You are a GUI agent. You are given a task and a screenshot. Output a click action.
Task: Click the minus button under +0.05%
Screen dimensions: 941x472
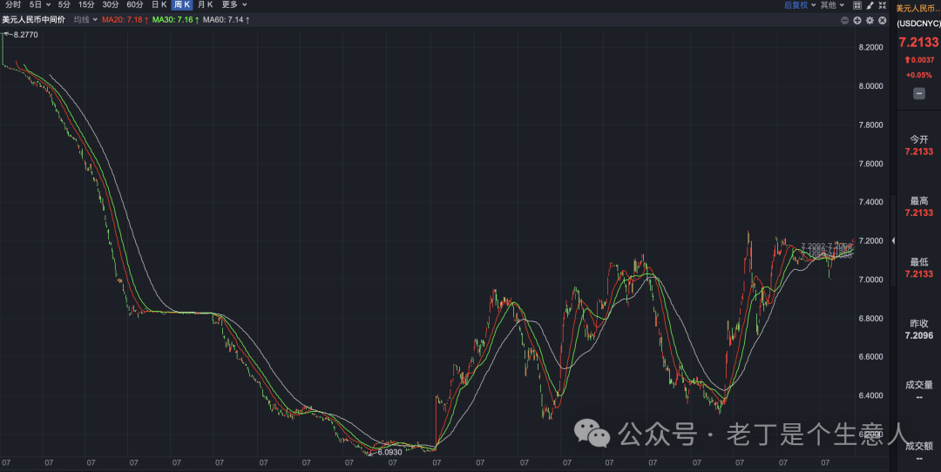919,93
